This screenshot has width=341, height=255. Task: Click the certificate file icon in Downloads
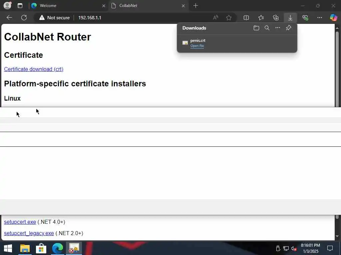[185, 43]
